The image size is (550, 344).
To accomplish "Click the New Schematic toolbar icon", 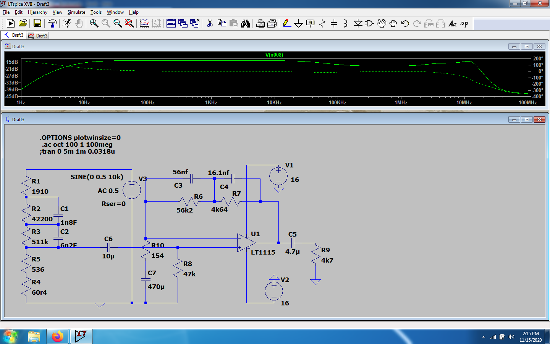I will (x=11, y=23).
